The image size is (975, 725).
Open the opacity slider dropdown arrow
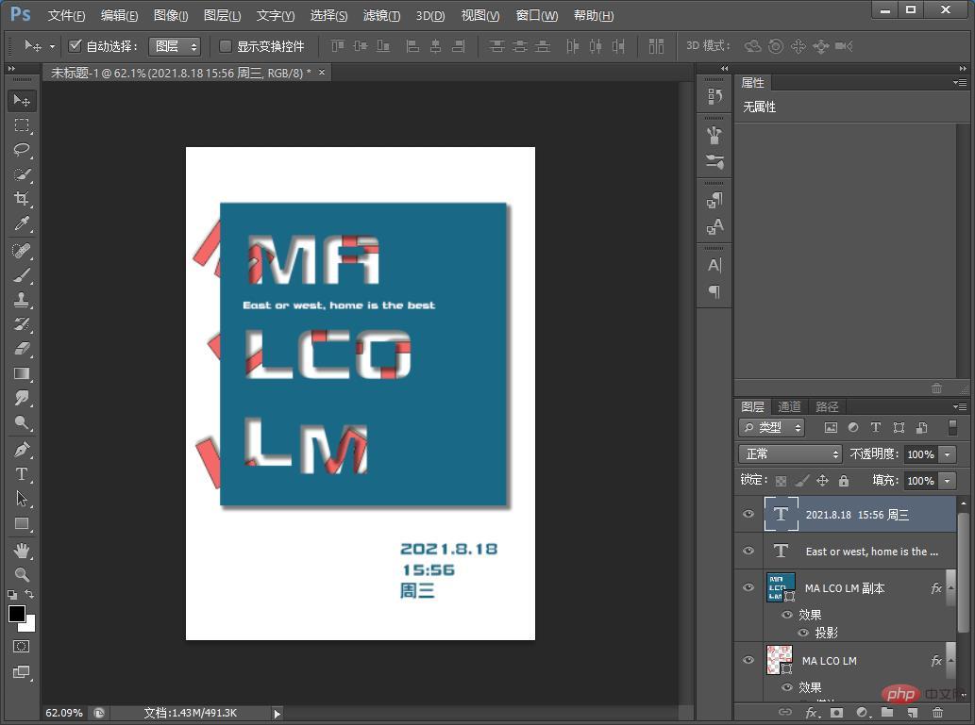point(948,454)
